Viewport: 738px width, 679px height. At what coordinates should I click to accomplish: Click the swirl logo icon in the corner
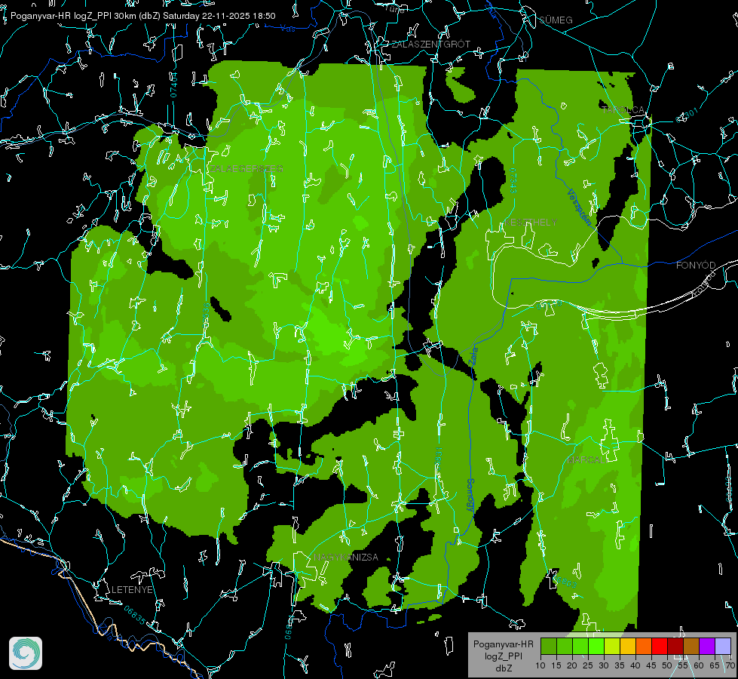[26, 653]
